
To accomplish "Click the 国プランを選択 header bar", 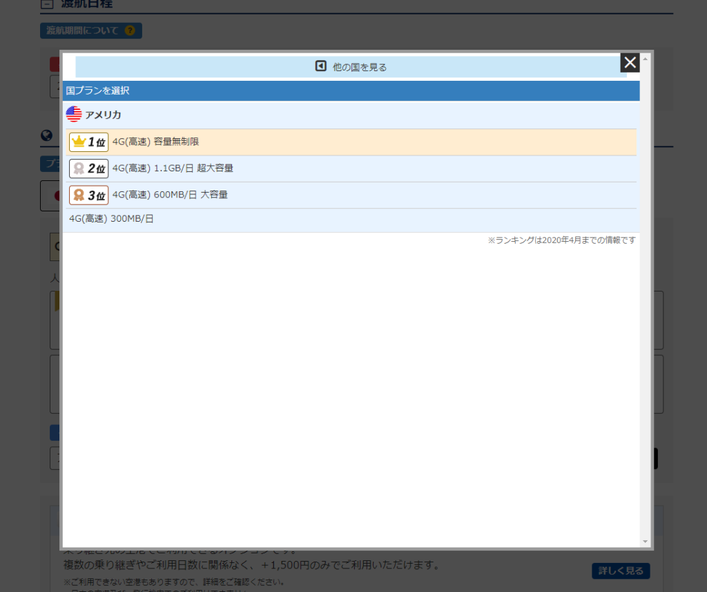I will (x=351, y=90).
